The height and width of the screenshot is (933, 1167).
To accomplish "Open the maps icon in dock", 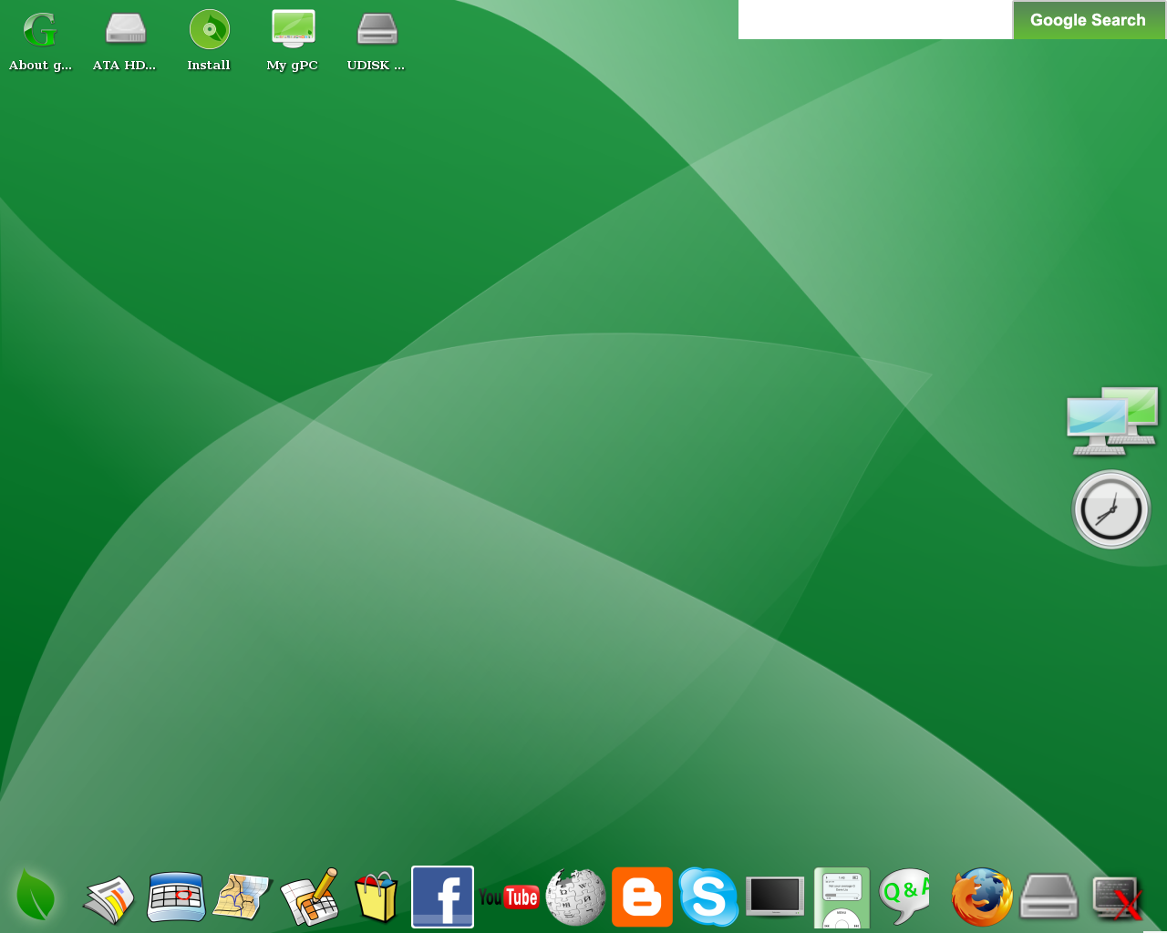I will click(243, 897).
